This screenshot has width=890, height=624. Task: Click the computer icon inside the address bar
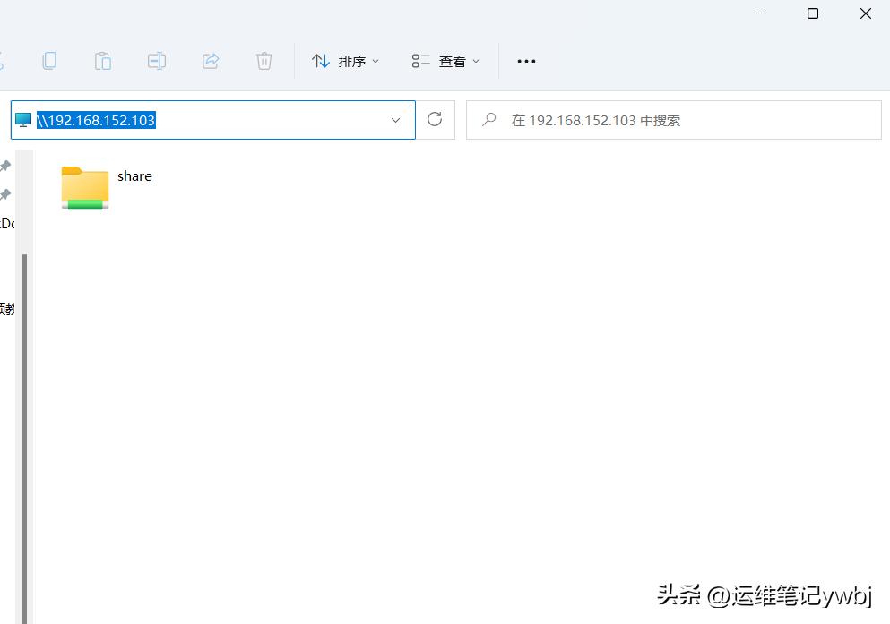coord(22,119)
